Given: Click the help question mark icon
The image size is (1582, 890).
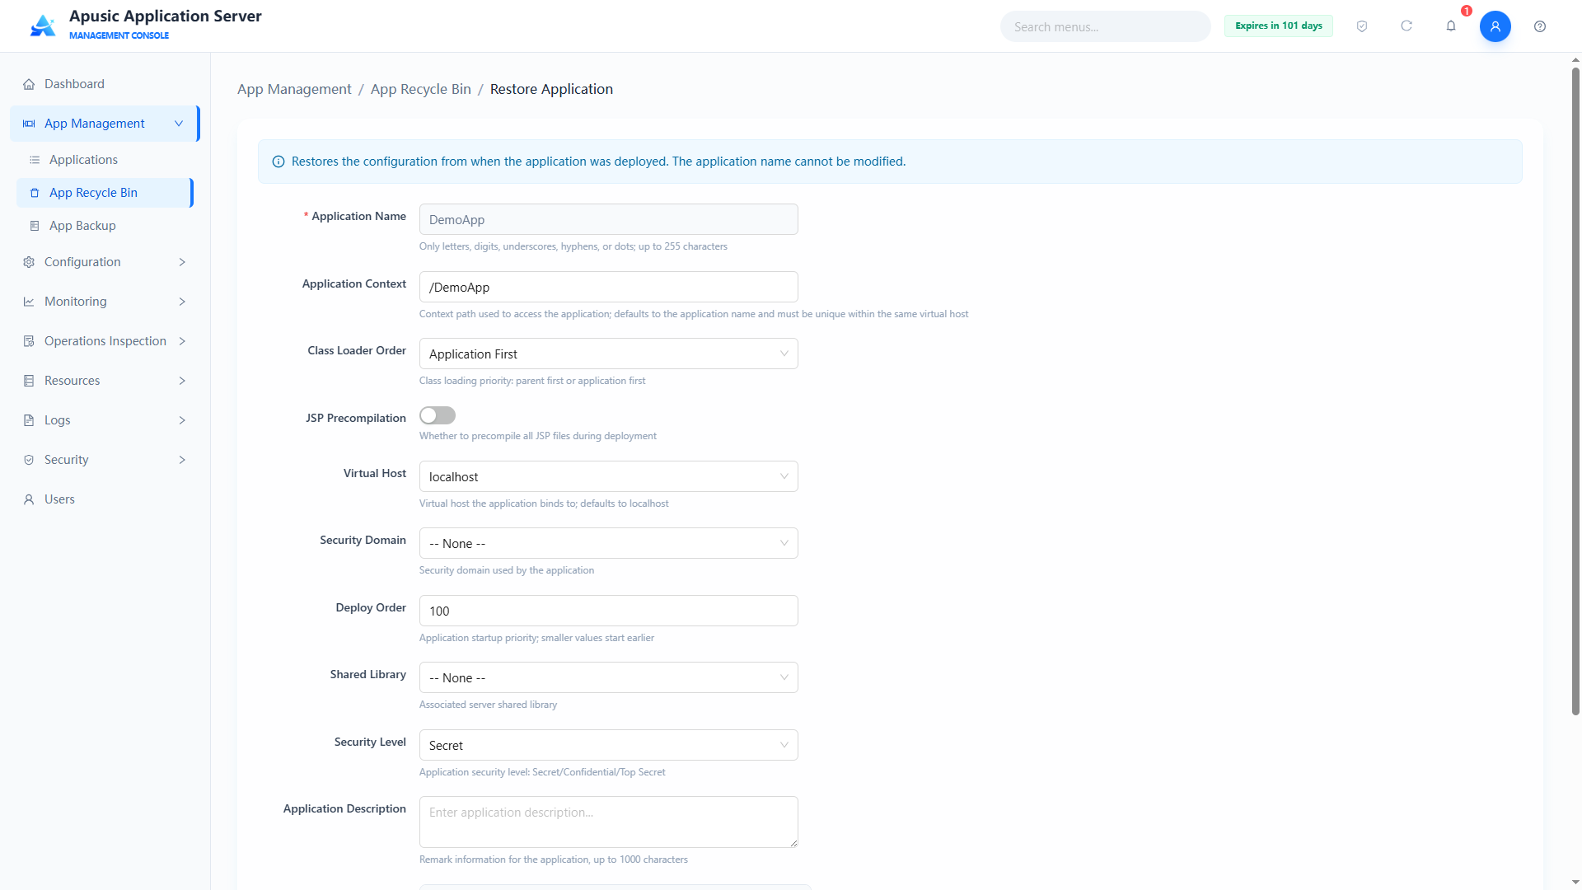Looking at the screenshot, I should 1540,26.
